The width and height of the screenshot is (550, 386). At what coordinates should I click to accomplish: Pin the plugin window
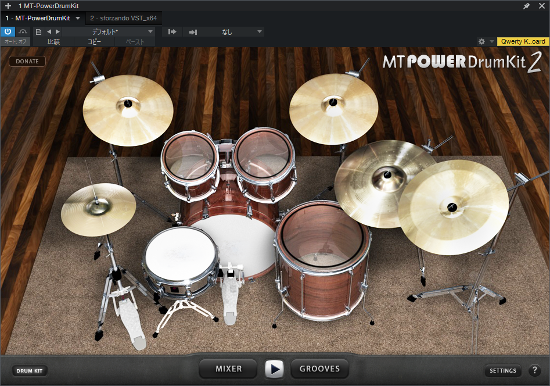pyautogui.click(x=527, y=6)
